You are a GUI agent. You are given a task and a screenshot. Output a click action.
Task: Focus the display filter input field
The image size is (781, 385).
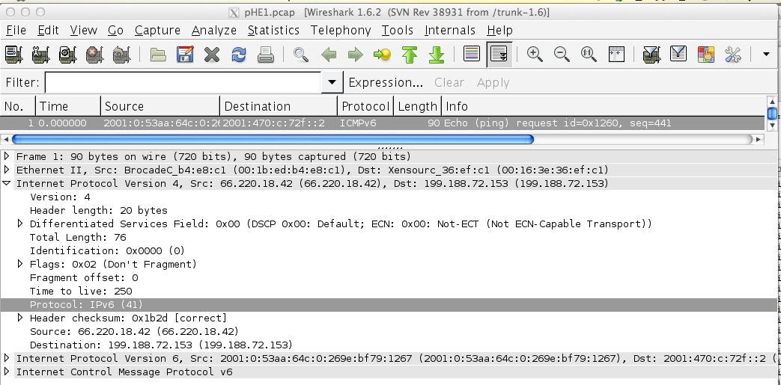tap(183, 82)
